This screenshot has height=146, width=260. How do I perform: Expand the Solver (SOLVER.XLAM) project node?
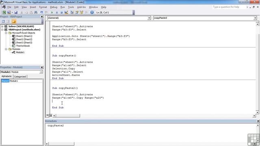click(x=2, y=26)
